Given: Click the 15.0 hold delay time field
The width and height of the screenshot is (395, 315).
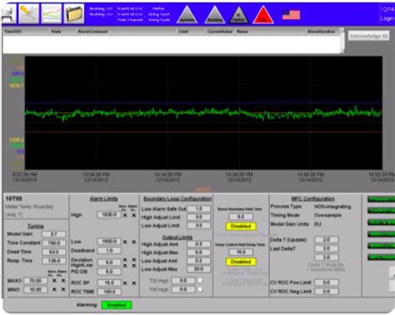Looking at the screenshot, I should pos(241,252).
